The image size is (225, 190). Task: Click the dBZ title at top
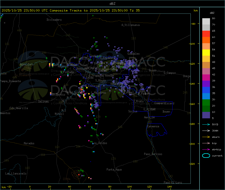click(x=112, y=3)
